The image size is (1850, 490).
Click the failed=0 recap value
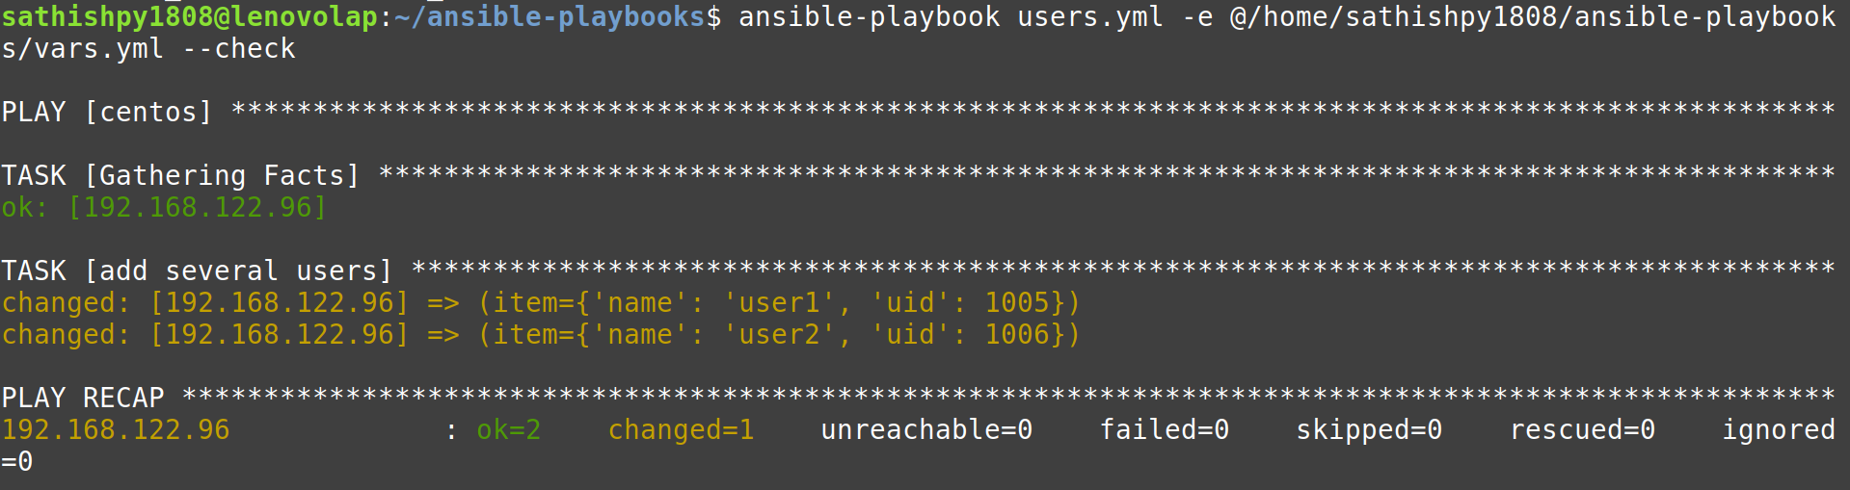pyautogui.click(x=1165, y=429)
